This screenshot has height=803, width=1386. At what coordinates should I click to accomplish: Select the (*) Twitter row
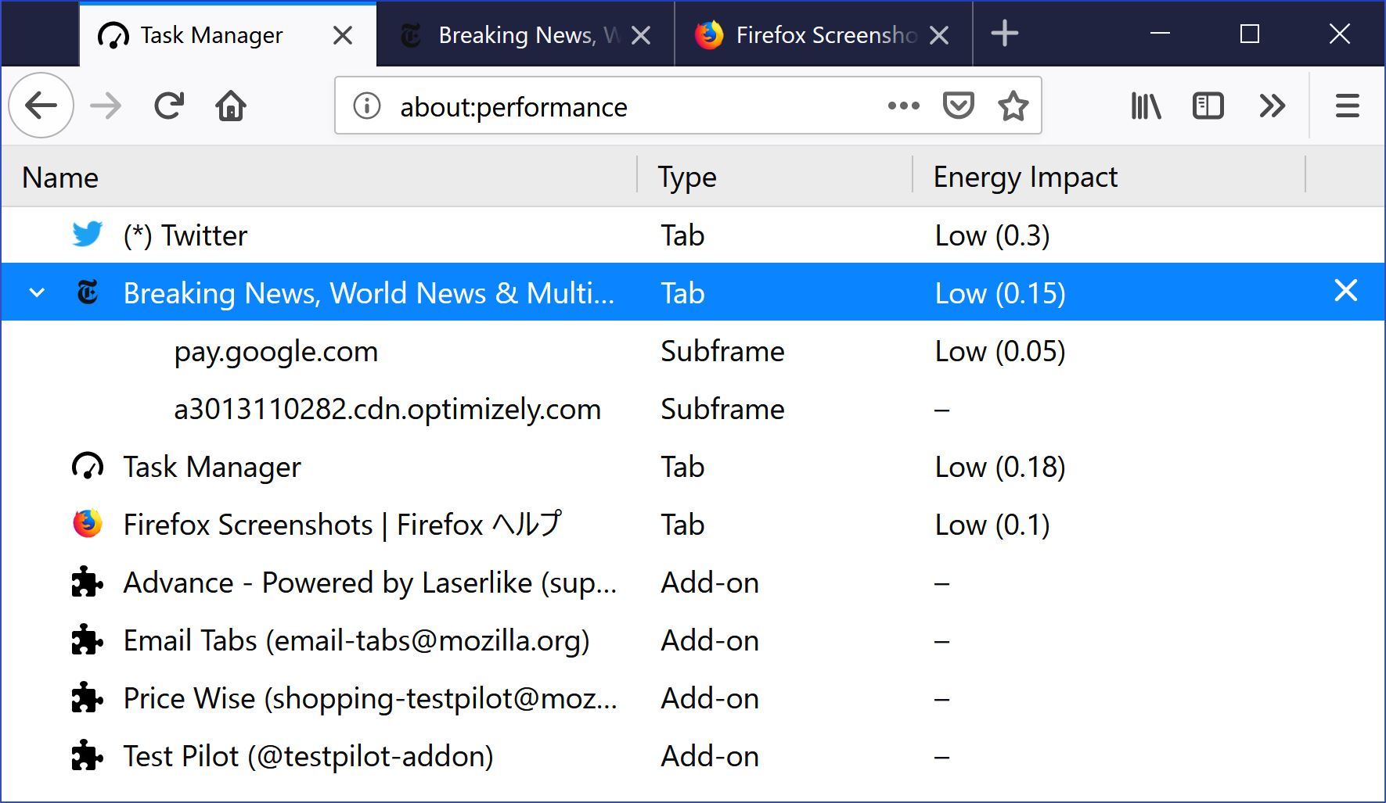tap(693, 235)
